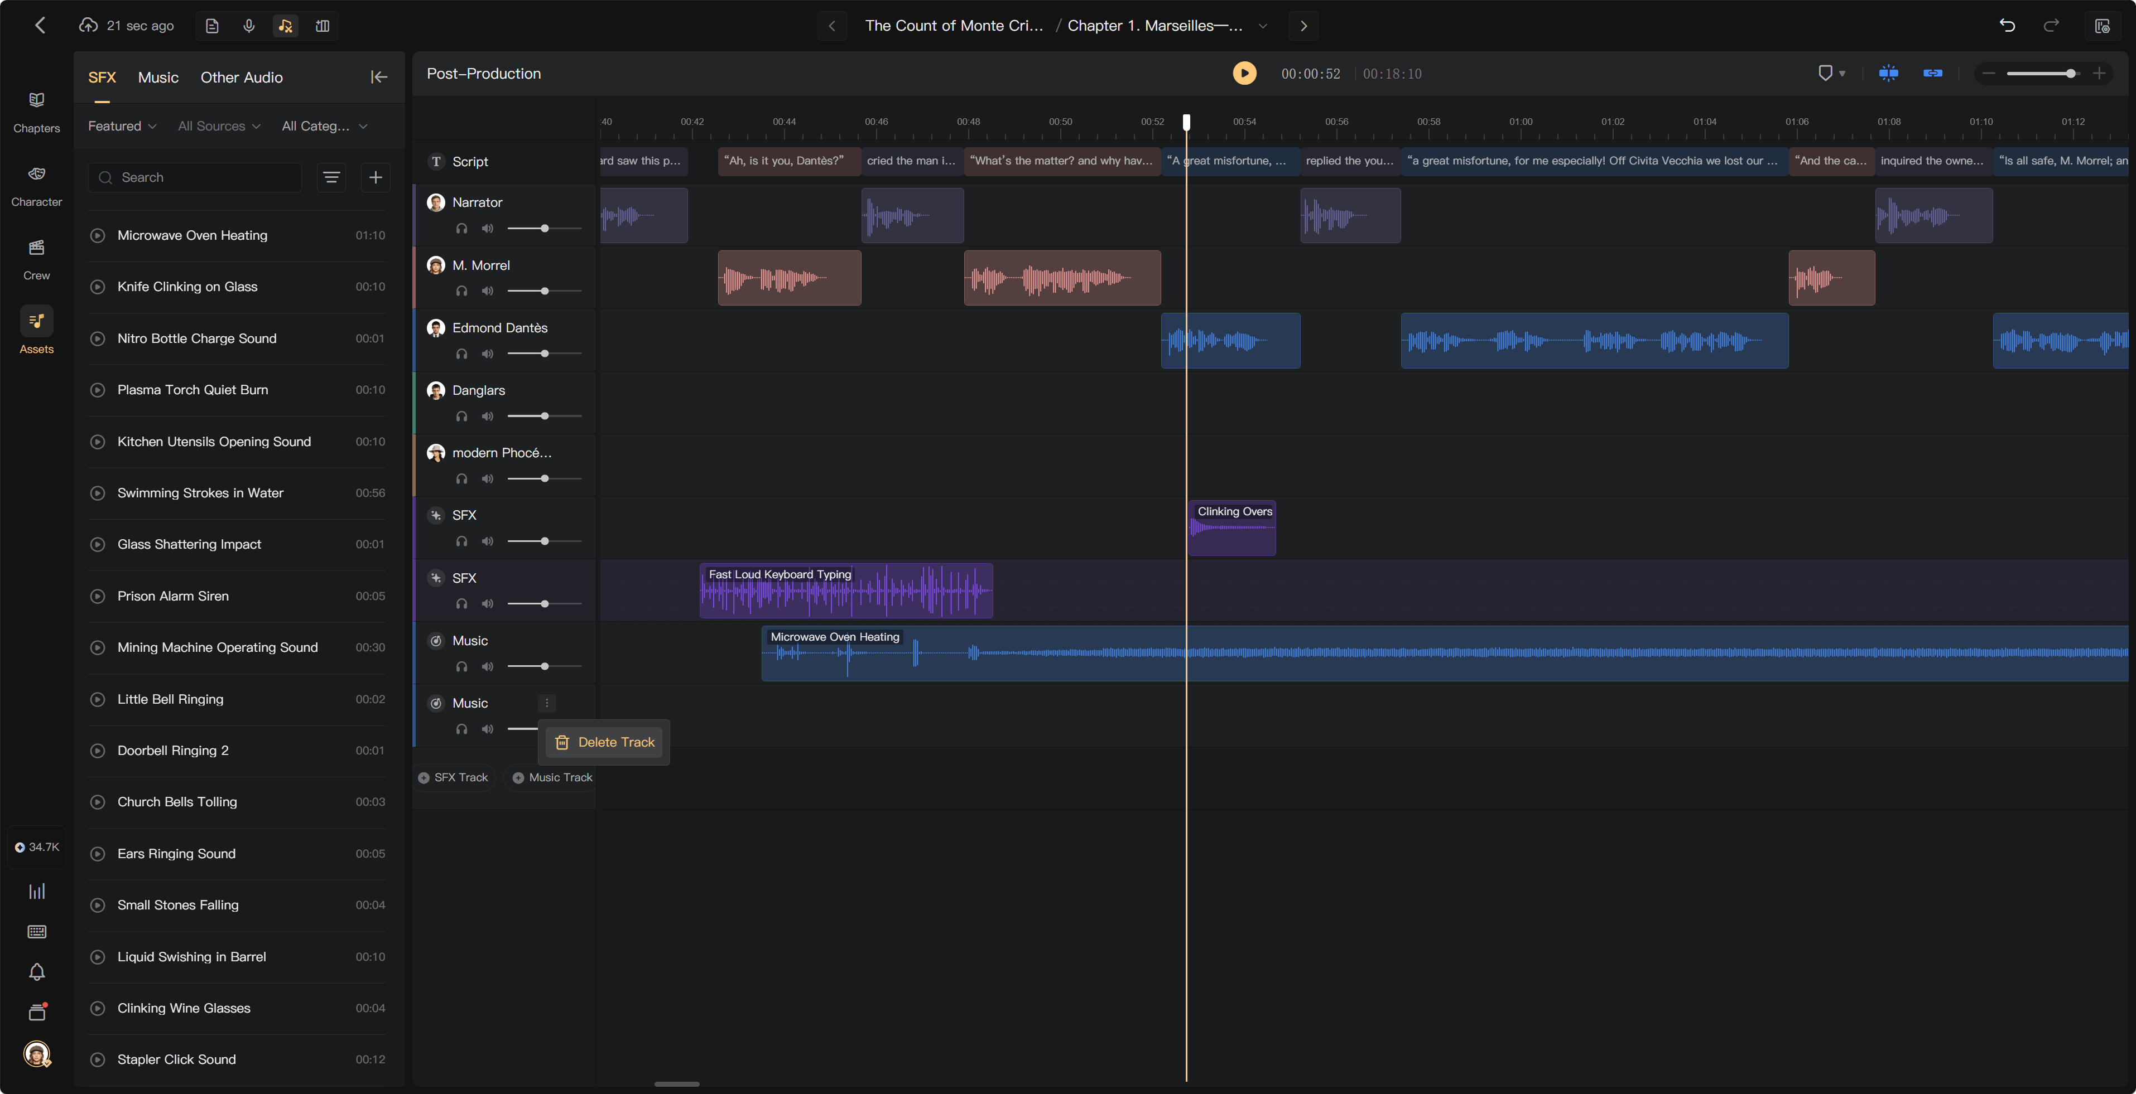
Task: Open the Chapters sidebar panel
Action: coord(36,112)
